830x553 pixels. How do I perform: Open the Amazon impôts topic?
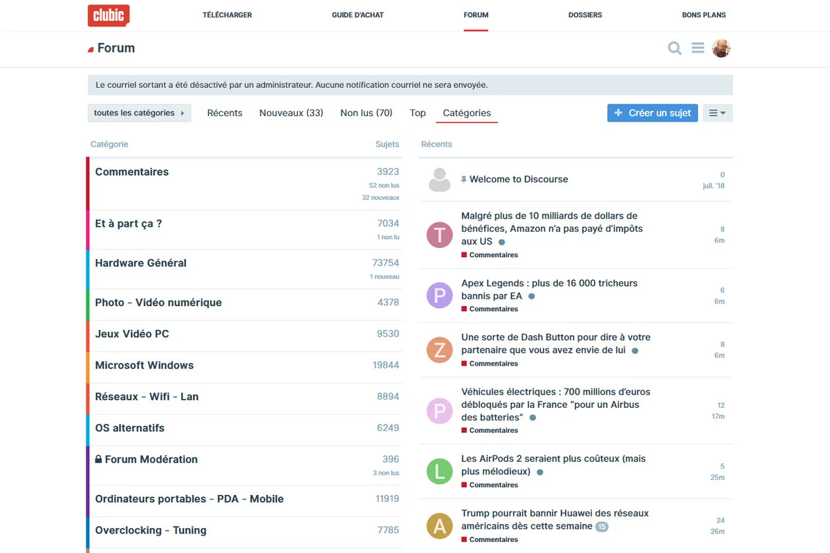tap(552, 229)
